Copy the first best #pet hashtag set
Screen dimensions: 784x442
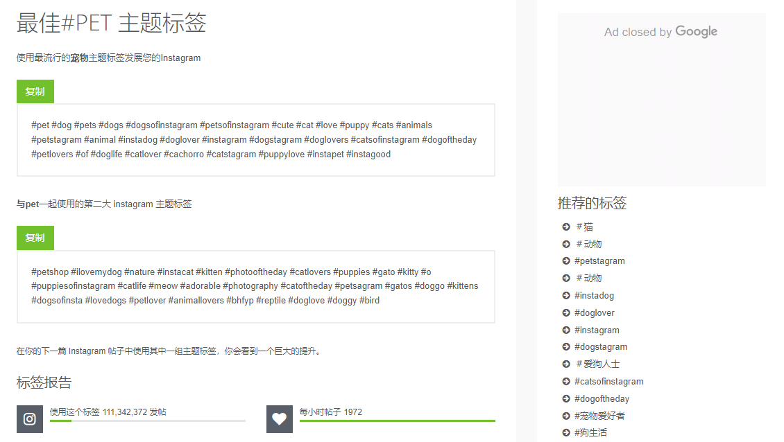coord(35,91)
